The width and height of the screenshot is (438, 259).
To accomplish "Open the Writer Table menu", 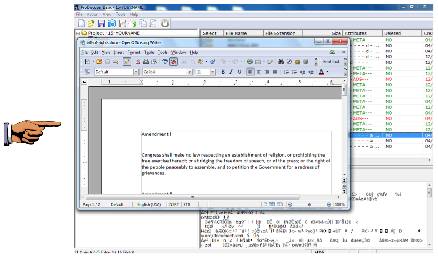I will (x=149, y=52).
